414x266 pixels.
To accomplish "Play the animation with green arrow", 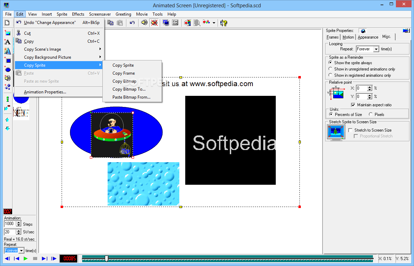I will click(x=26, y=259).
